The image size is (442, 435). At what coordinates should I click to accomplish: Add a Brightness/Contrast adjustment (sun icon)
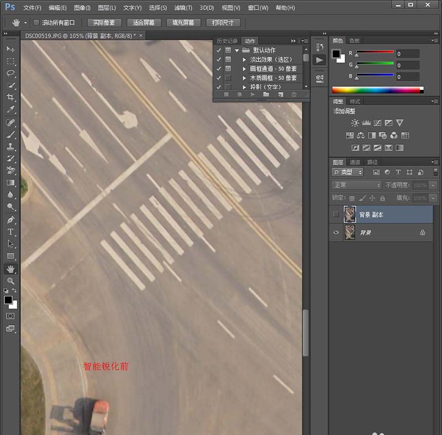pyautogui.click(x=355, y=123)
